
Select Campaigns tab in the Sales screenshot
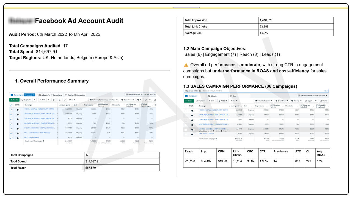[194, 96]
